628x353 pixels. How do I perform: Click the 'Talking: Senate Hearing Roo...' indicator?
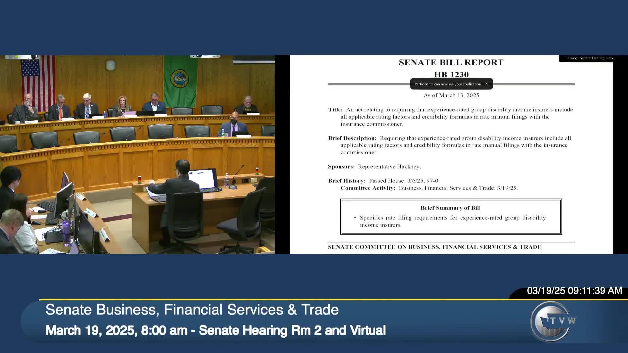coord(590,58)
